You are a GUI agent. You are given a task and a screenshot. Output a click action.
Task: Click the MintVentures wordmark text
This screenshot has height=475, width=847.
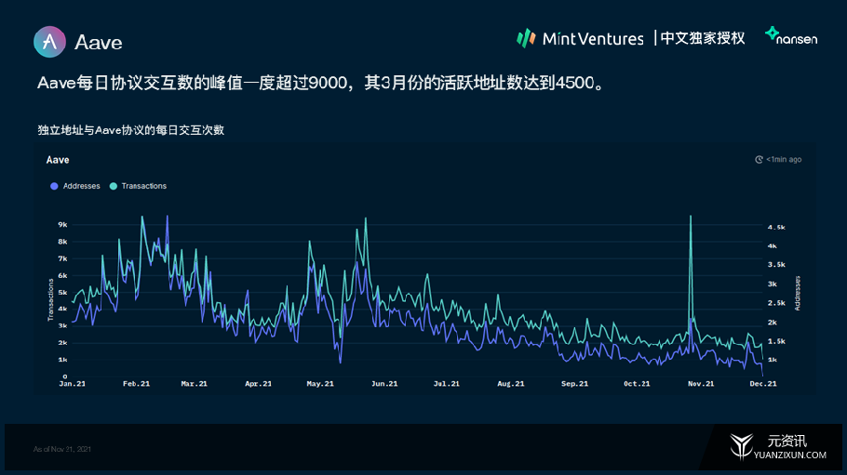click(x=593, y=39)
